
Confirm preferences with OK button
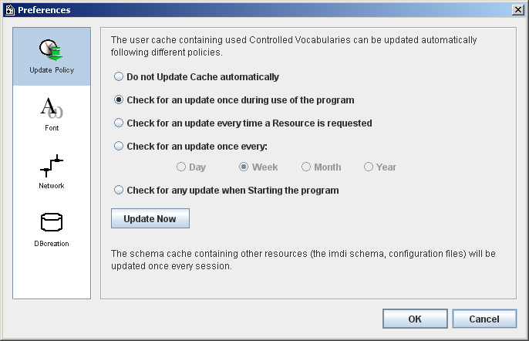point(415,319)
